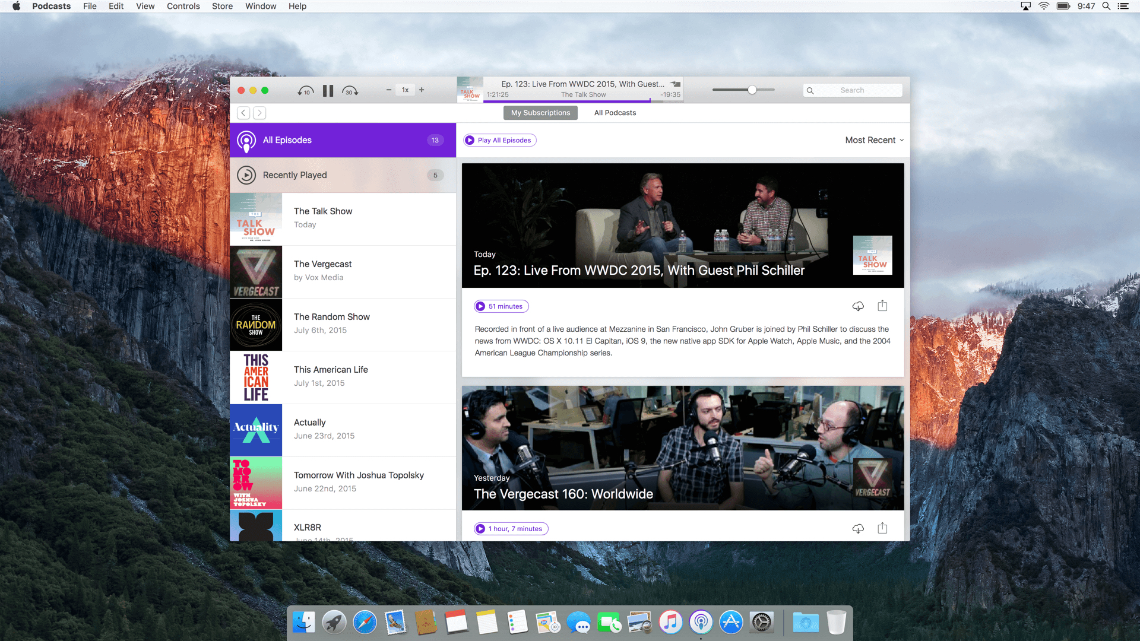Open This American Life subscription
The image size is (1140, 641).
pos(343,377)
